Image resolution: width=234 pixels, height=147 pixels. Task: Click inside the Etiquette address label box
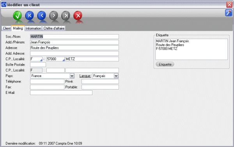tap(191, 49)
